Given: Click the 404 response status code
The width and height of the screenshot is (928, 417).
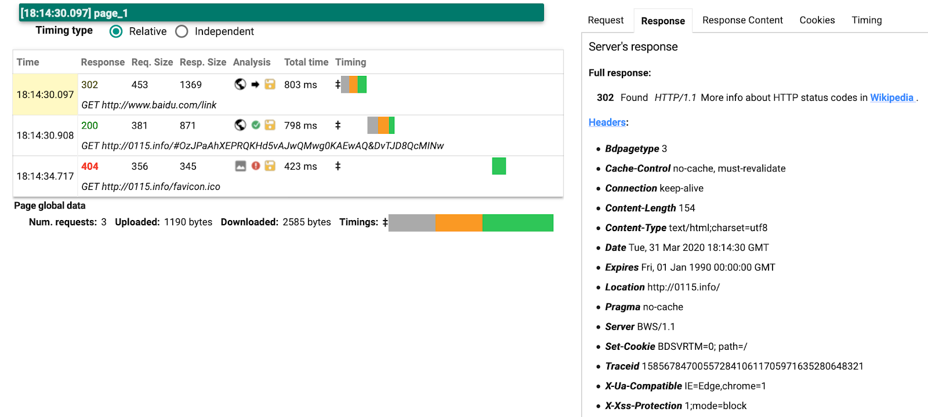Looking at the screenshot, I should coord(89,166).
